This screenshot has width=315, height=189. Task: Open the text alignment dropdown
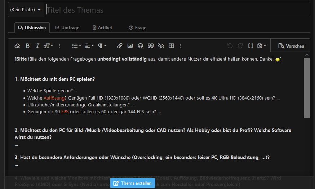coord(89,46)
